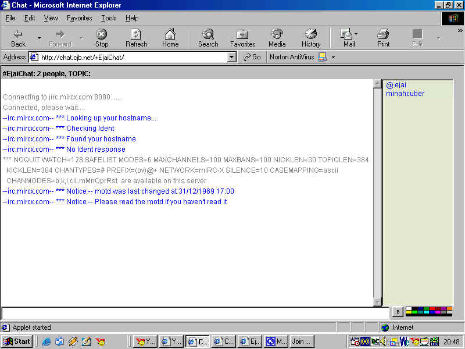Pick the teal color swatch
The width and height of the screenshot is (465, 349).
[x=420, y=312]
